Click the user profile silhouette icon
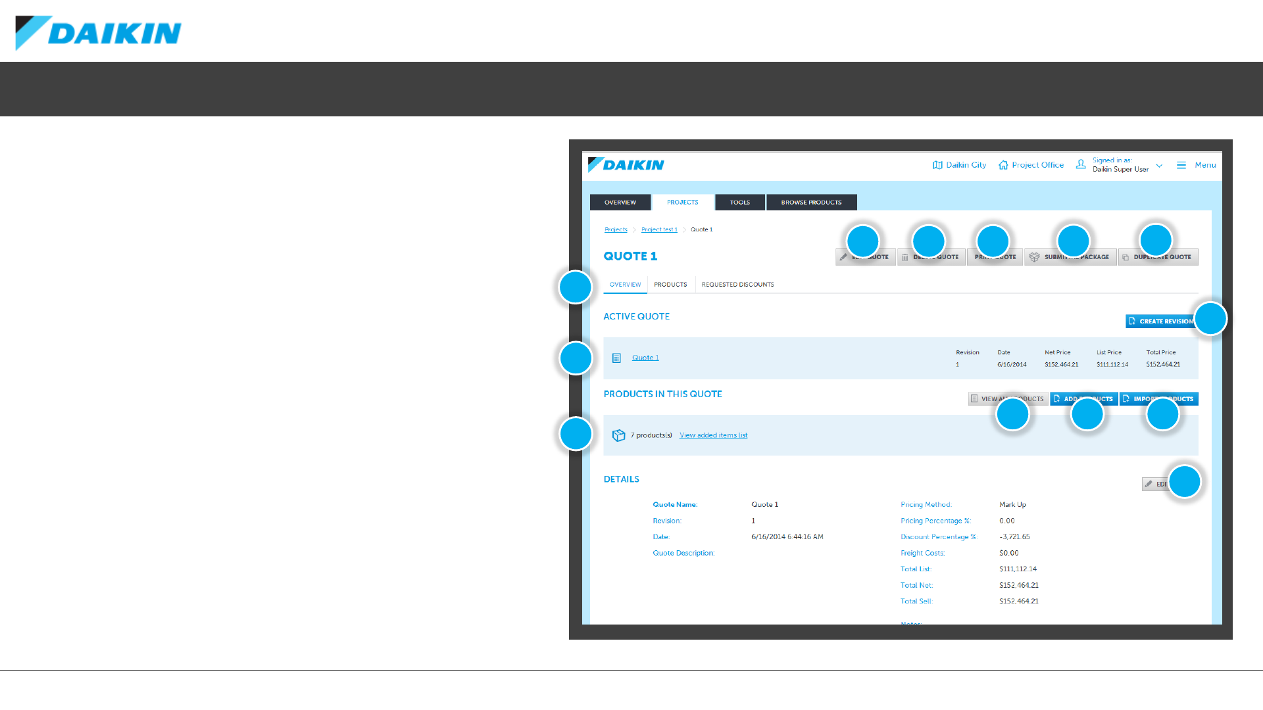Viewport: 1263px width, 710px height. coord(1081,164)
